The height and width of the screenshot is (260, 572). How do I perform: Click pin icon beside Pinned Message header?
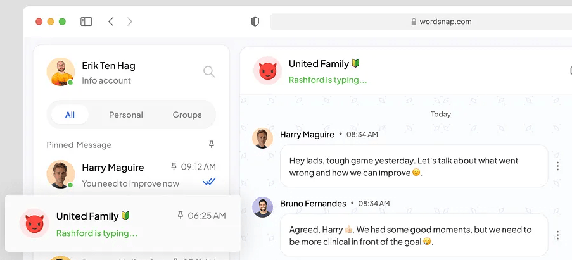[212, 145]
